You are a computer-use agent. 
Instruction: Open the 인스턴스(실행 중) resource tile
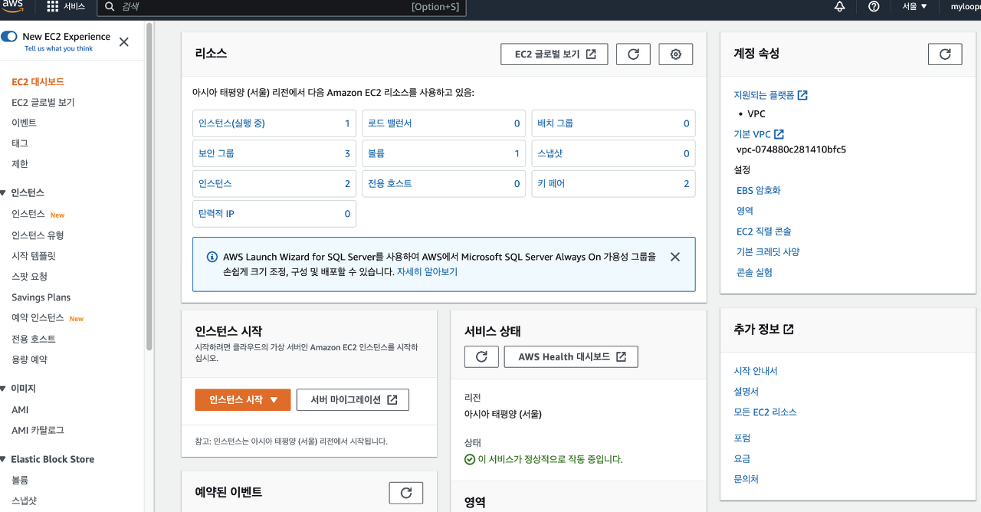coord(274,123)
